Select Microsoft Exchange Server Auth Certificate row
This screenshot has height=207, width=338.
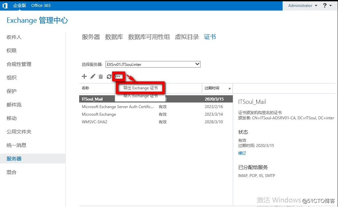(156, 106)
